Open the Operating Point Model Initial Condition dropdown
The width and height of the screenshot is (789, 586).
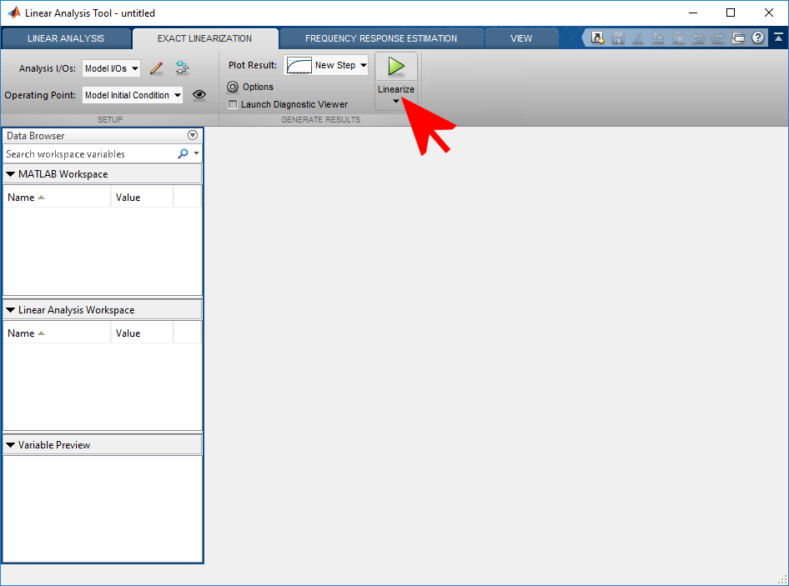[133, 95]
